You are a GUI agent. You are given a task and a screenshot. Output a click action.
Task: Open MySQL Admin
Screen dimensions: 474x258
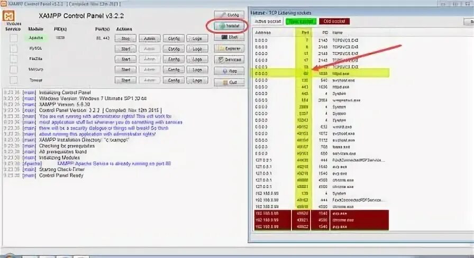[x=150, y=49]
